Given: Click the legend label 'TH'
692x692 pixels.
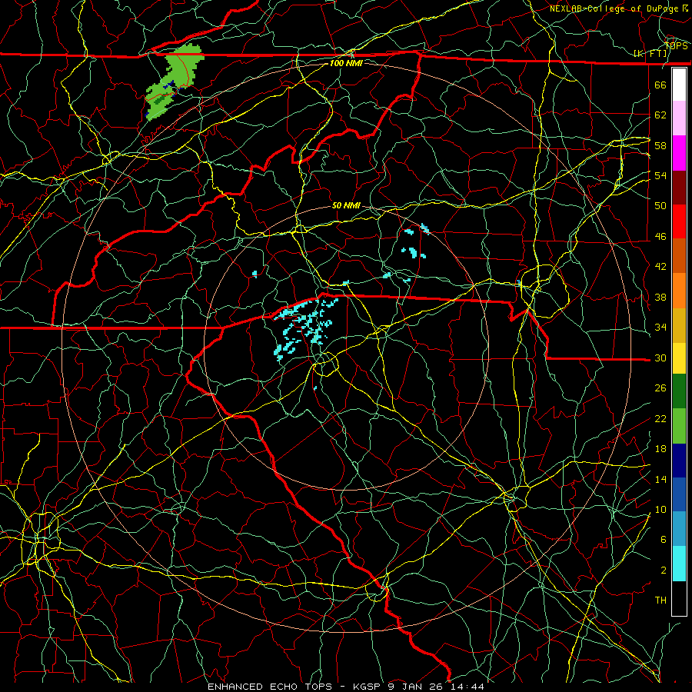Looking at the screenshot, I should pyautogui.click(x=660, y=601).
